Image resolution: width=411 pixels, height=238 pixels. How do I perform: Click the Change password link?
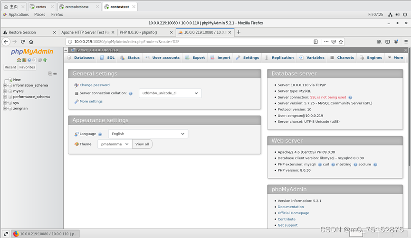pyautogui.click(x=95, y=85)
